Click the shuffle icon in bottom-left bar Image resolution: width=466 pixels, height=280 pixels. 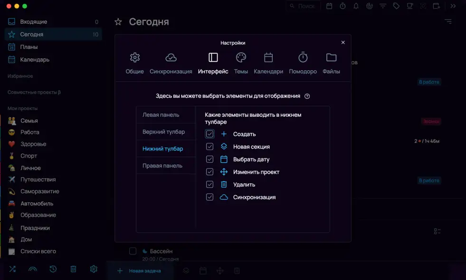[12, 269]
